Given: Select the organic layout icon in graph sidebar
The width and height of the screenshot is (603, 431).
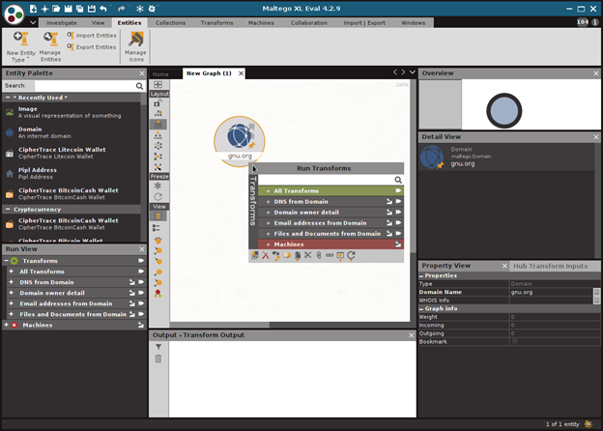Looking at the screenshot, I should pos(158,157).
